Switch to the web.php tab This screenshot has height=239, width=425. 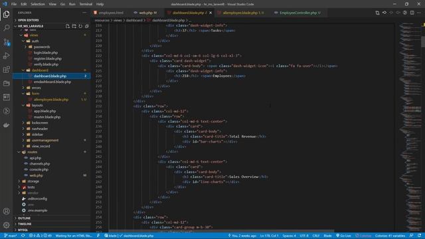147,13
